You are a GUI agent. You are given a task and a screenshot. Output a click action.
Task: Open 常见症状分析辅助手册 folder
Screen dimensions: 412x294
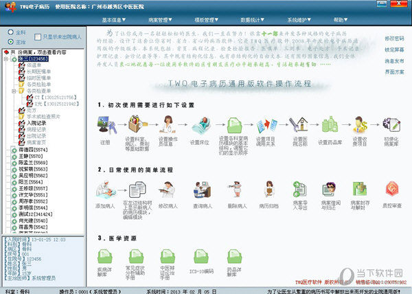[137, 256]
